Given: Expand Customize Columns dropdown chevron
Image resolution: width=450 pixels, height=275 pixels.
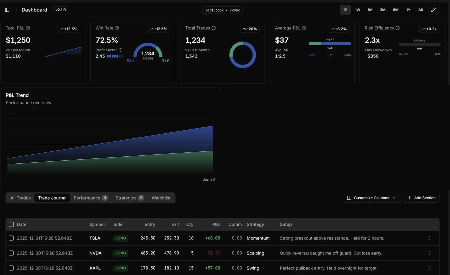Looking at the screenshot, I should click(x=394, y=198).
